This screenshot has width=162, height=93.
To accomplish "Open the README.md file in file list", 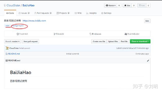I will click(x=14, y=54).
